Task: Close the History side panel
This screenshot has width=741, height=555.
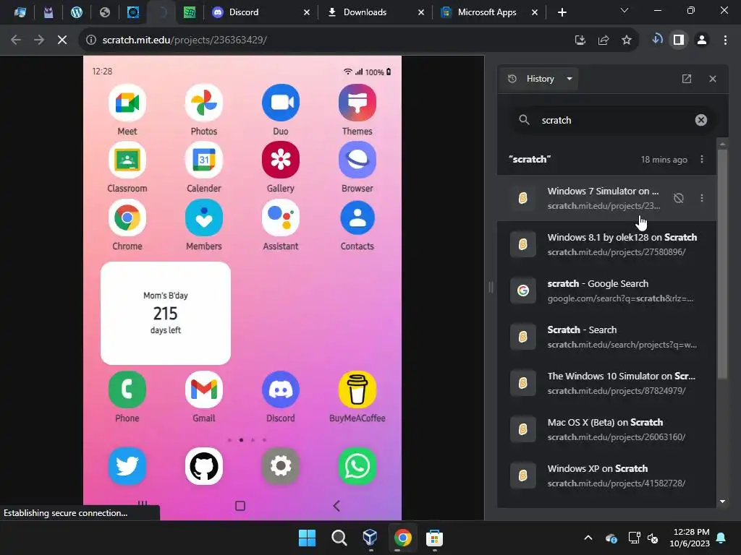Action: point(713,79)
